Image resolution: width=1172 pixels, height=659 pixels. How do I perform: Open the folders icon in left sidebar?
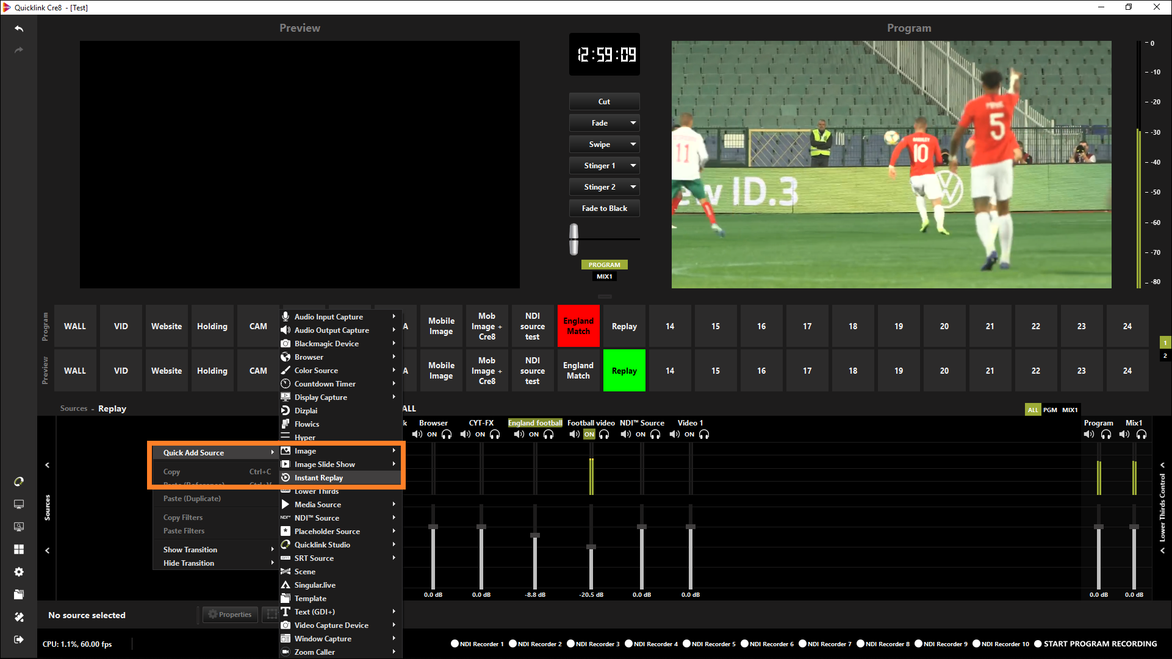(19, 594)
